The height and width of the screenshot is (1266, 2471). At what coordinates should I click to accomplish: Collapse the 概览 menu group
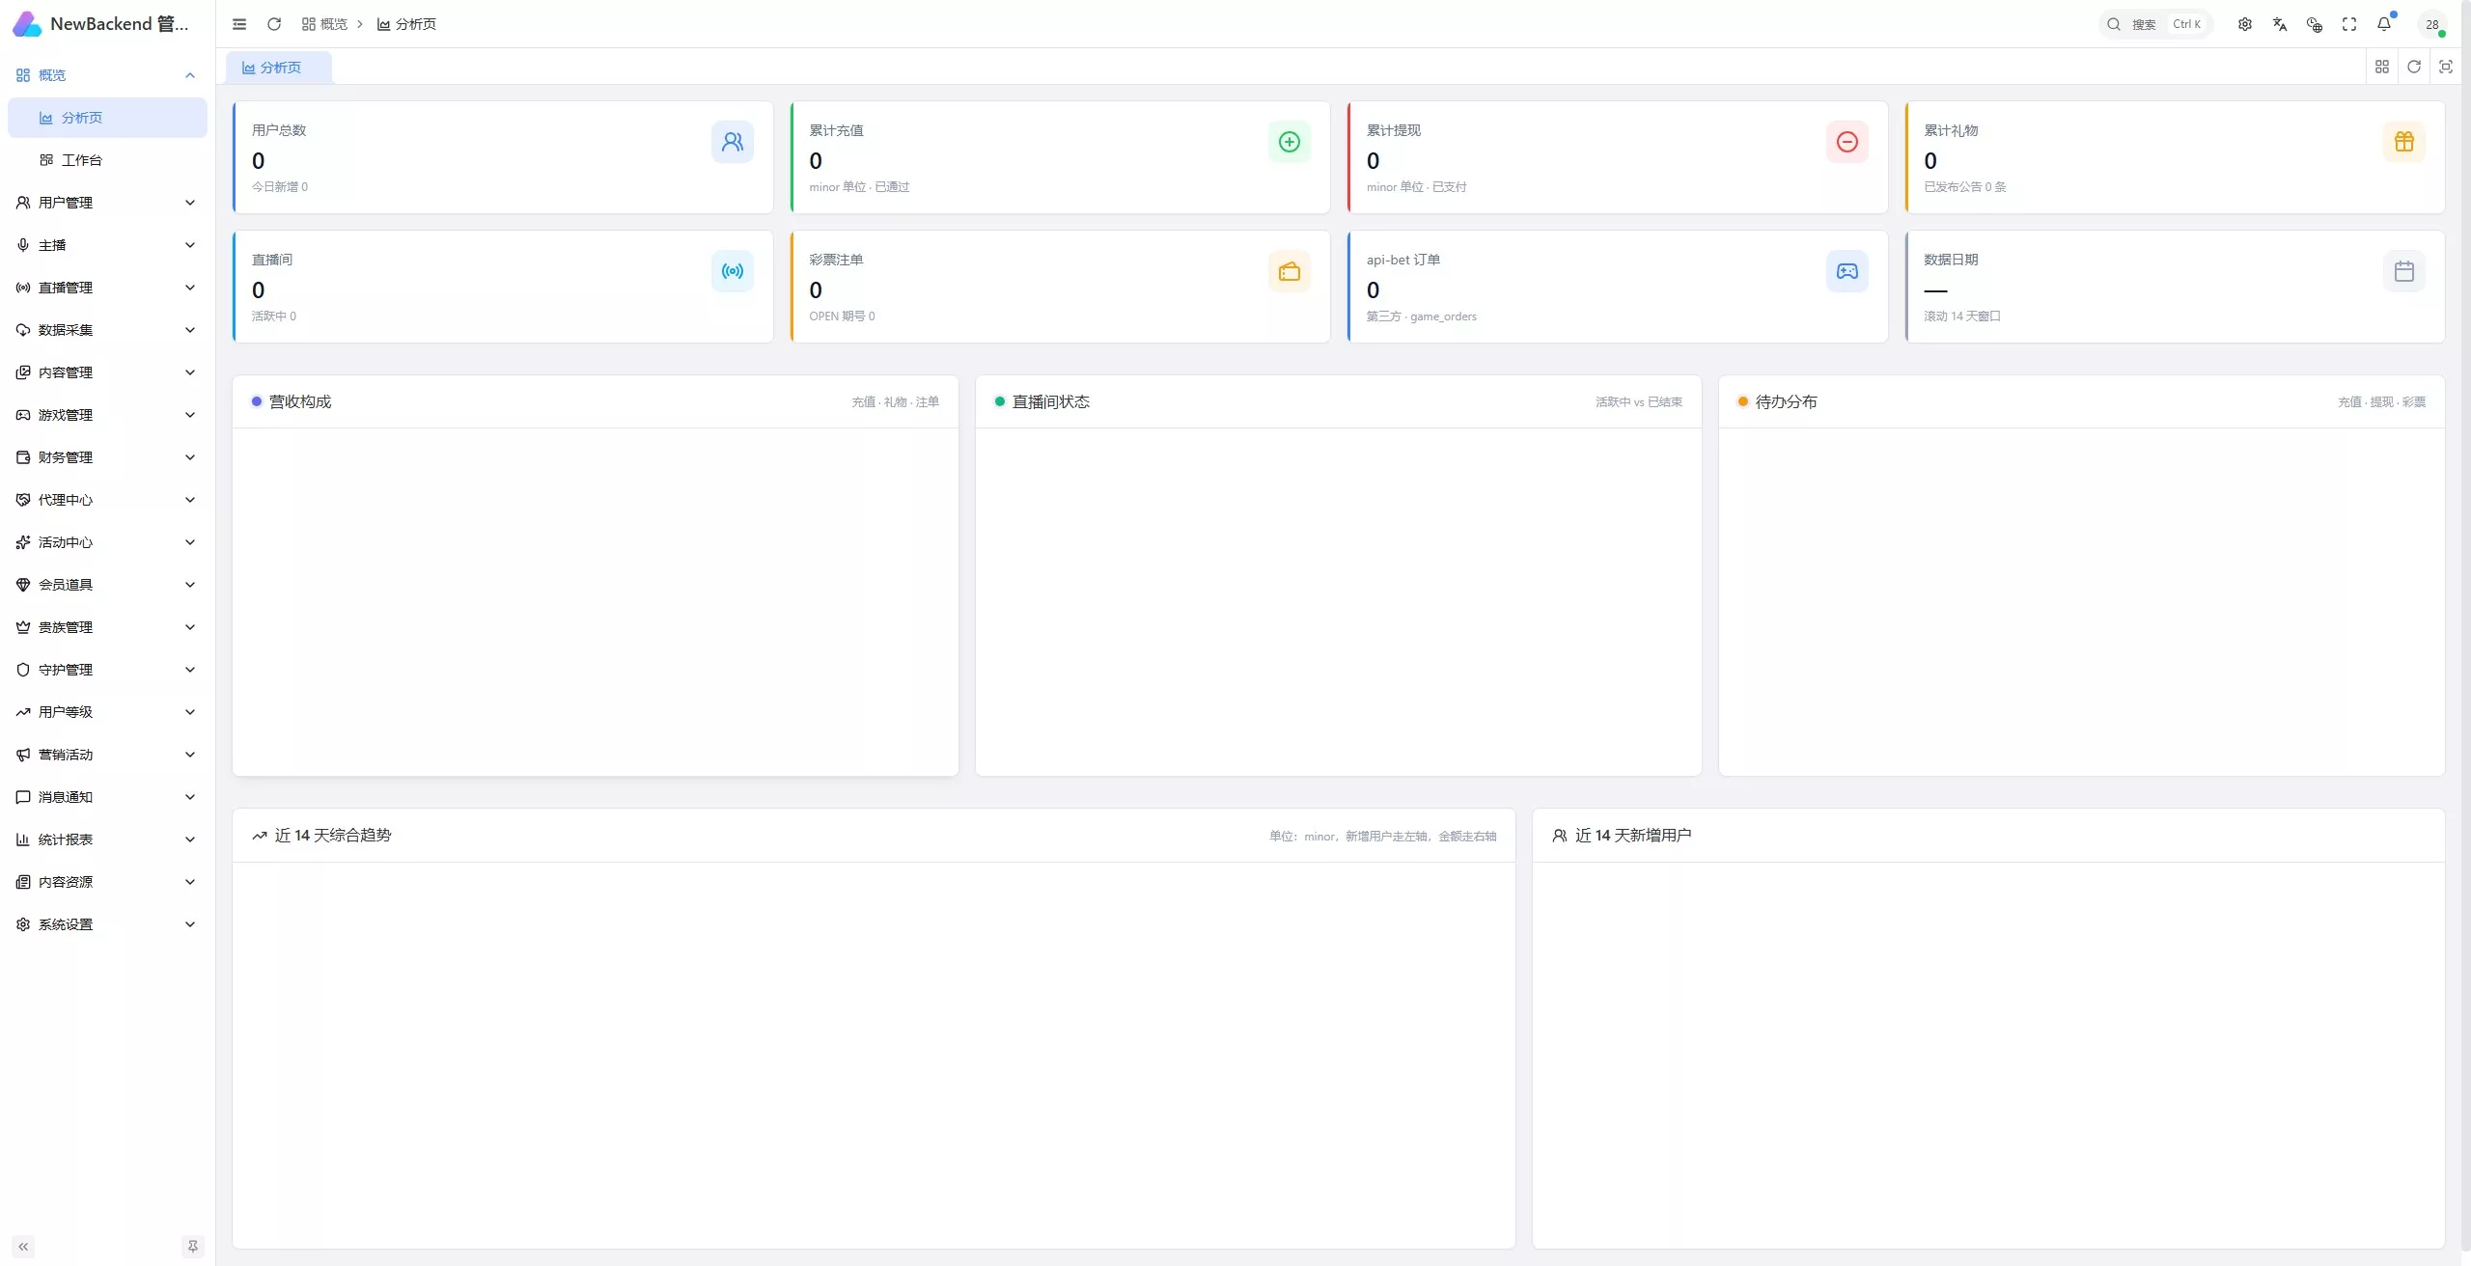point(107,75)
